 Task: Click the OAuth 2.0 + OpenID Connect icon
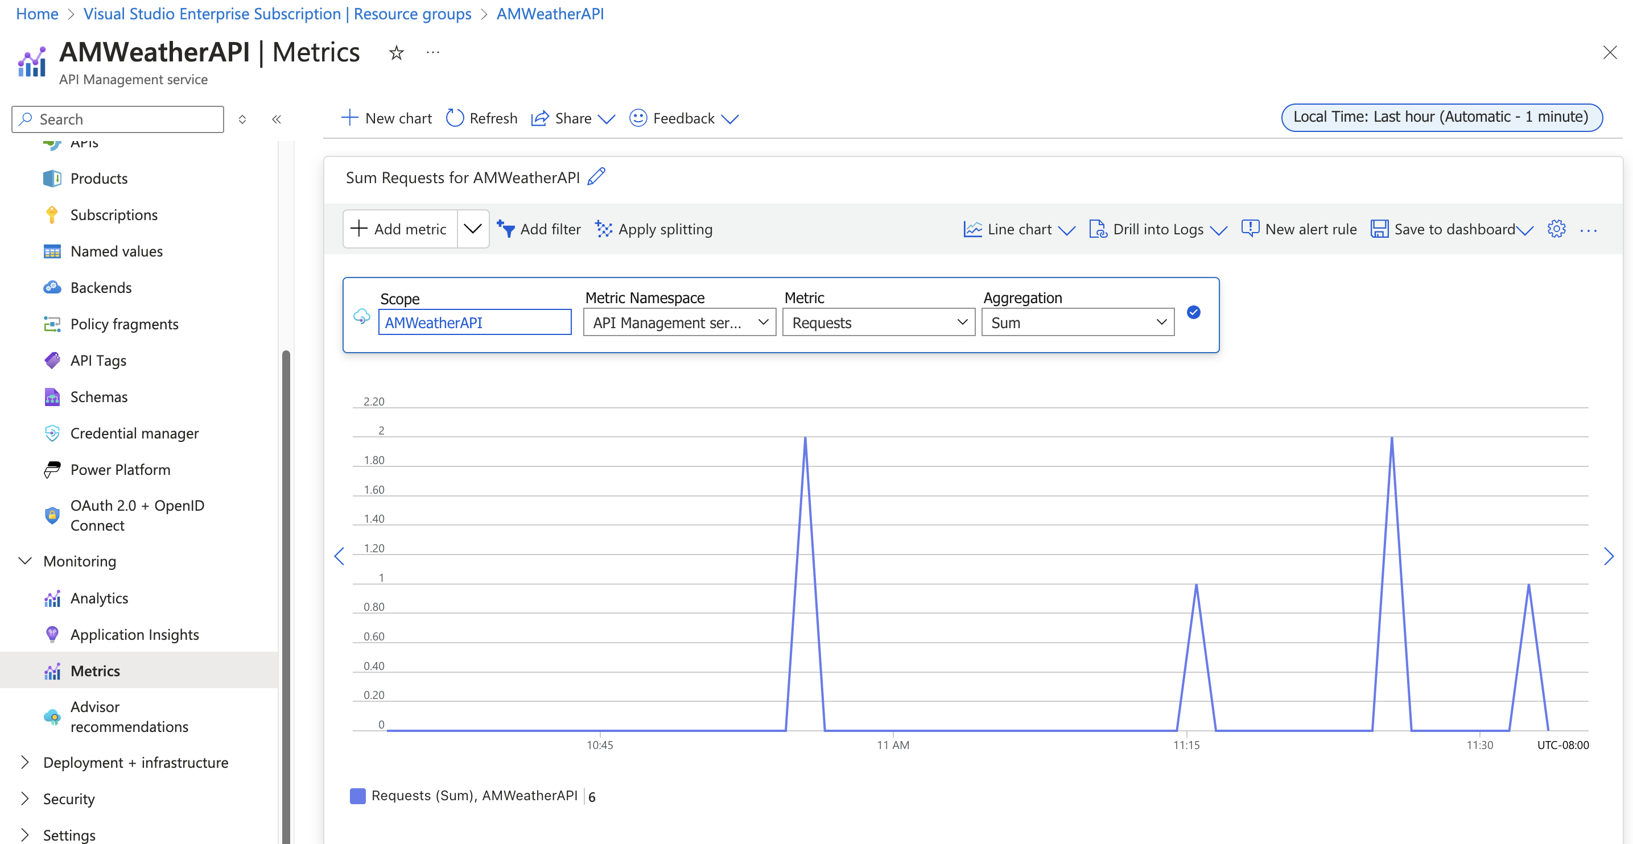[x=52, y=515]
